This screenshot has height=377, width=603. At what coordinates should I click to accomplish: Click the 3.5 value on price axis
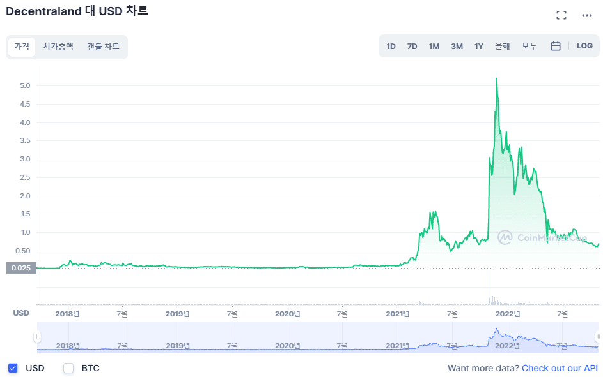pos(25,140)
